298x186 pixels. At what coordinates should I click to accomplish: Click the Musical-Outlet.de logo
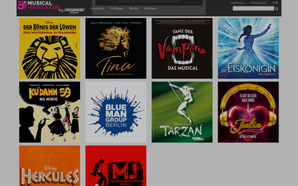pos(39,5)
